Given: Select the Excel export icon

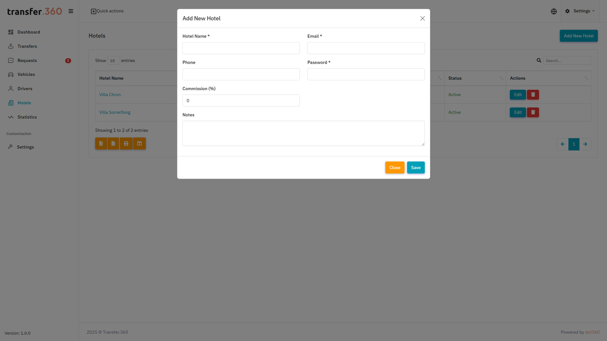Looking at the screenshot, I should (101, 143).
